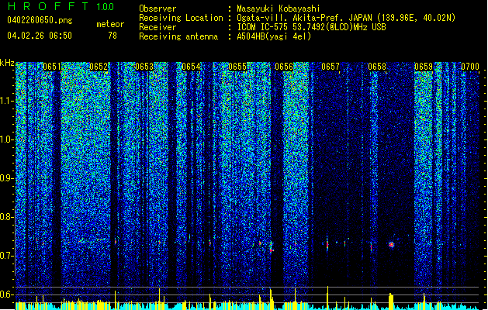488x310 pixels.
Task: Click the meteor count value 78
Action: click(112, 36)
